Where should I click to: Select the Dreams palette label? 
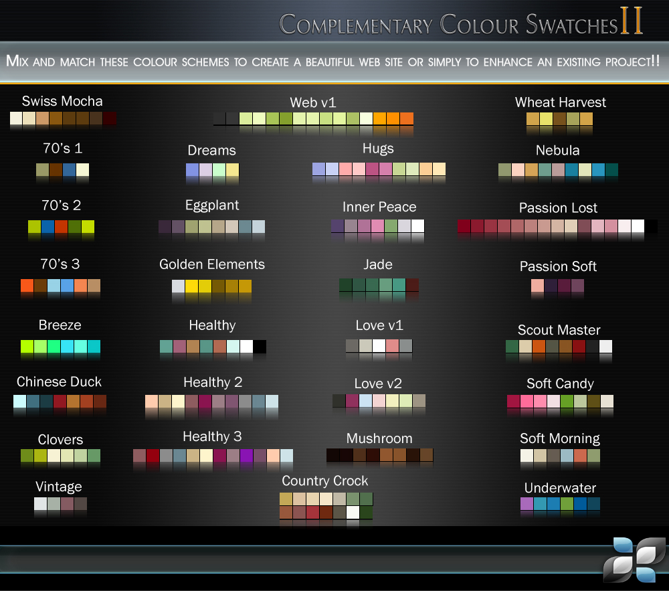211,151
